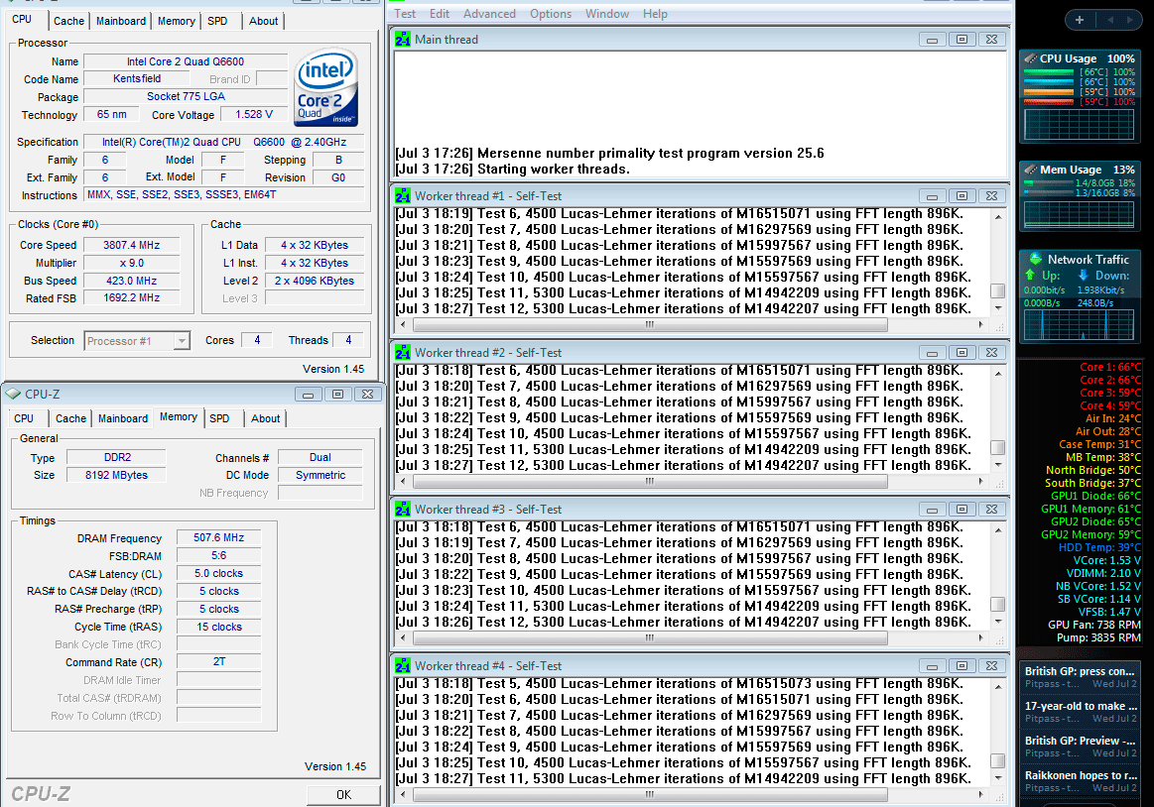Click the DRAM Frequency value '507.6 MHz'

(x=218, y=537)
